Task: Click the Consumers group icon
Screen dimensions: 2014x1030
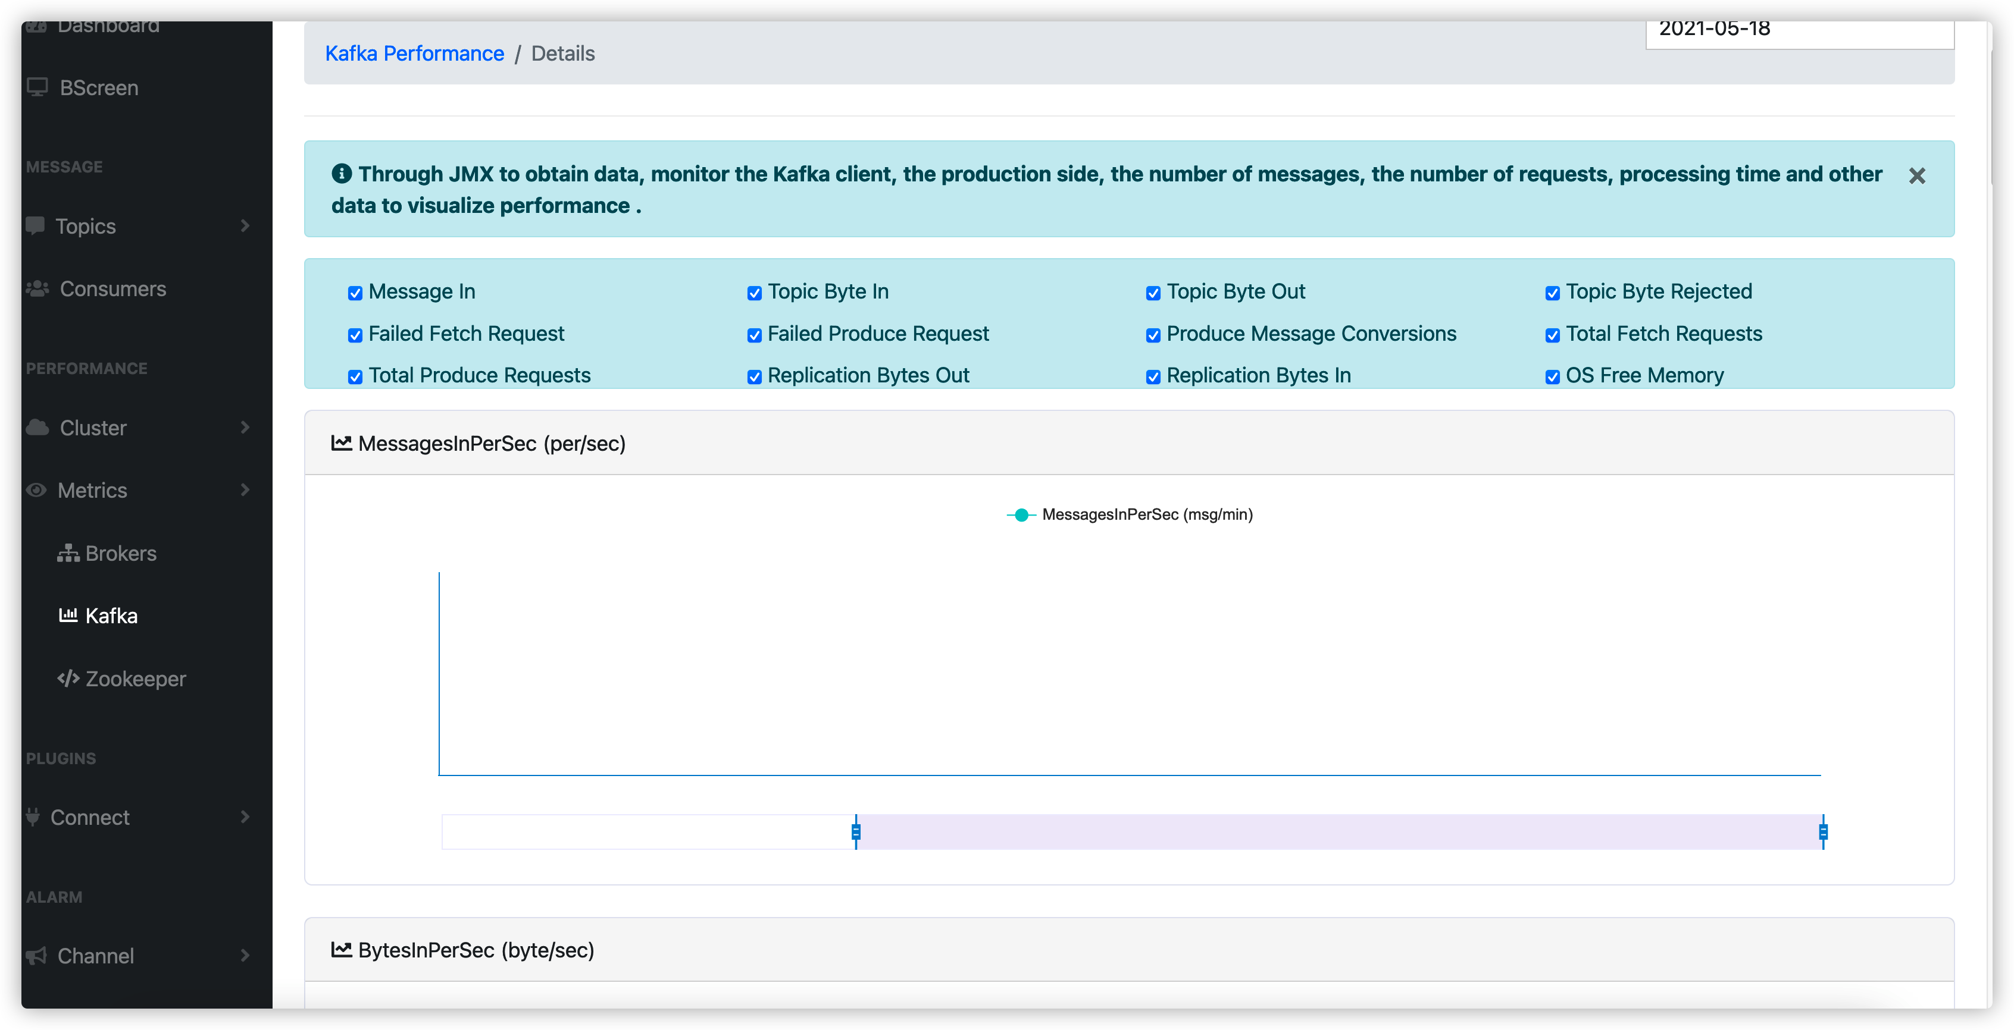Action: click(x=37, y=288)
